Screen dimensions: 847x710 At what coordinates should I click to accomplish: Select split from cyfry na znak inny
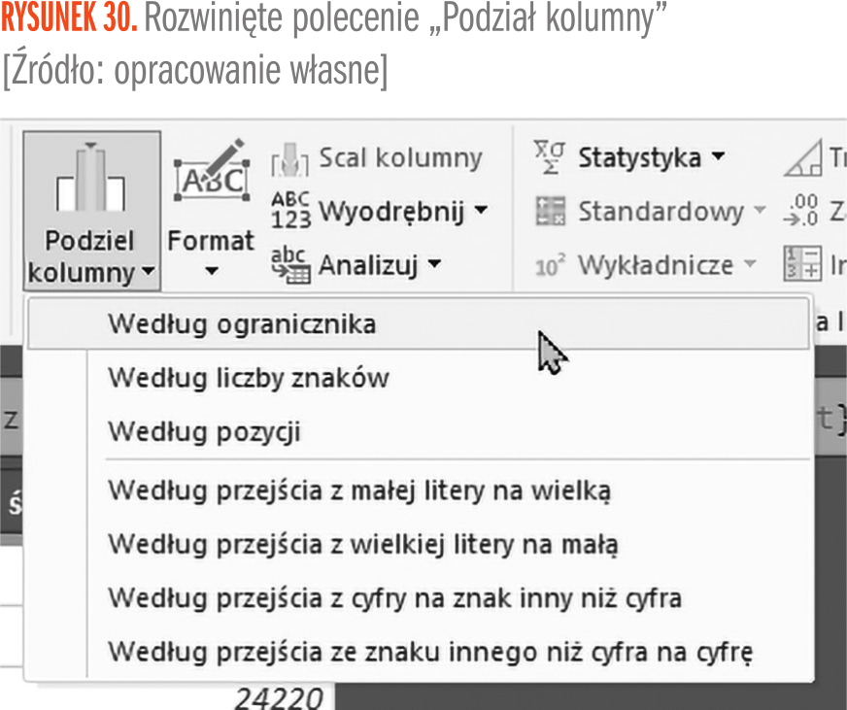(x=394, y=596)
